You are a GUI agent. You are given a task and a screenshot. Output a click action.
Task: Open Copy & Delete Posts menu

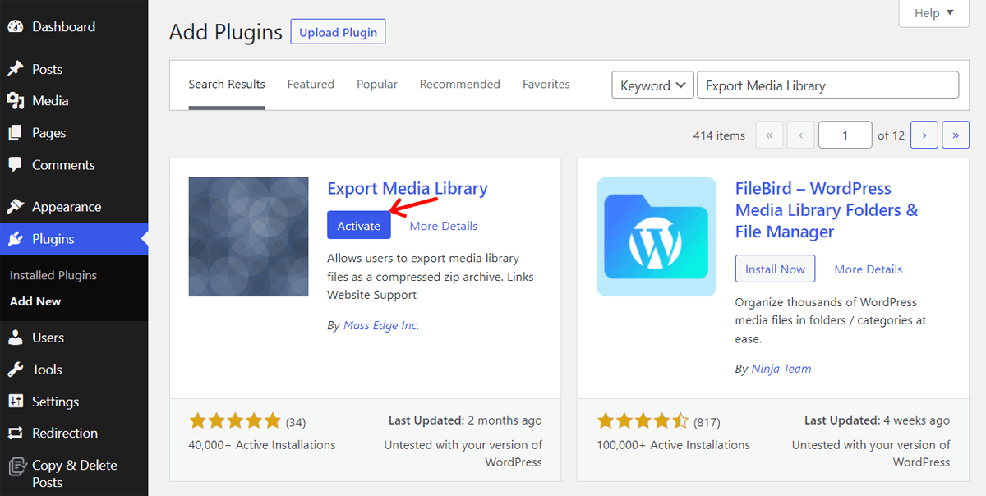click(74, 474)
